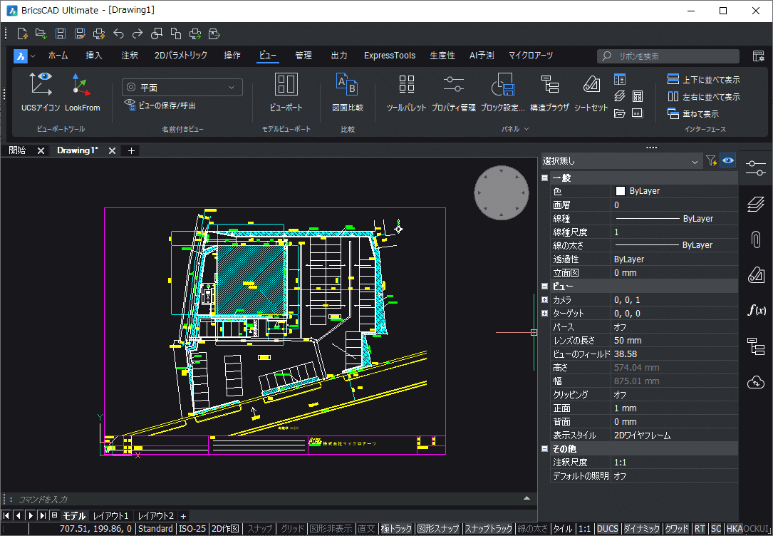Toggle Grid (グリッド) display in status bar
This screenshot has height=536, width=773.
[292, 529]
